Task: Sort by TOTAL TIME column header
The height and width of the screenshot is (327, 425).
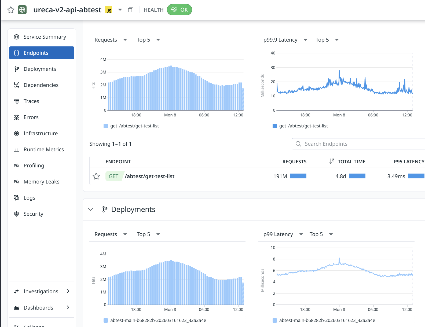Action: tap(351, 162)
